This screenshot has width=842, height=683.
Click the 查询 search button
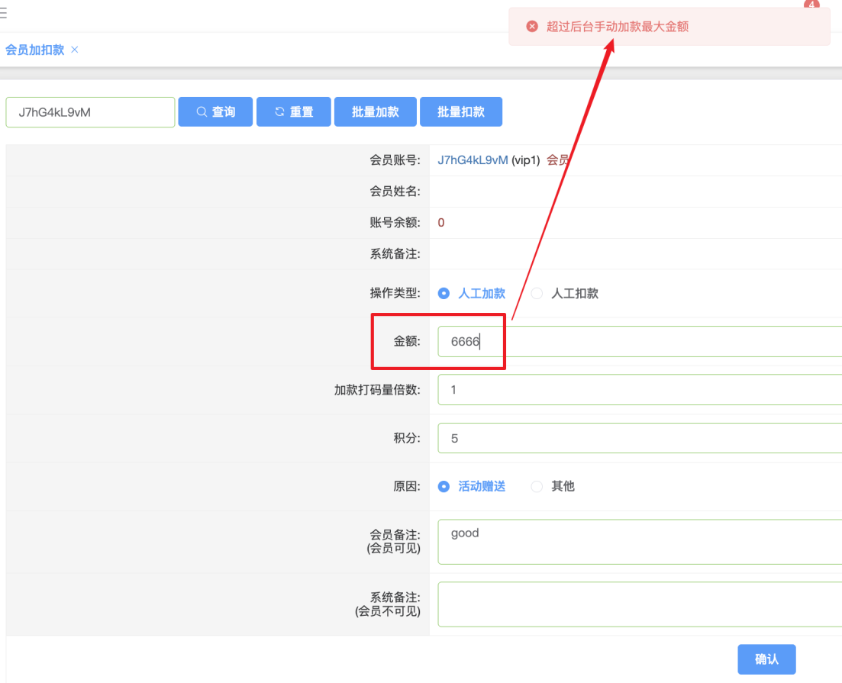[215, 112]
